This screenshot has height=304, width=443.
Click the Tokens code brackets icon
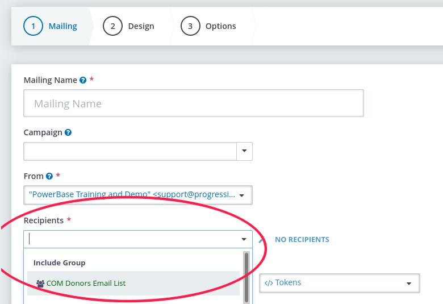coord(269,283)
